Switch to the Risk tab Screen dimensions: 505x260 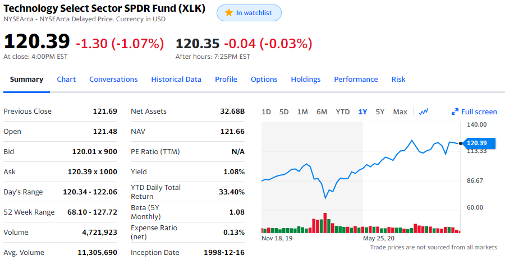(398, 79)
